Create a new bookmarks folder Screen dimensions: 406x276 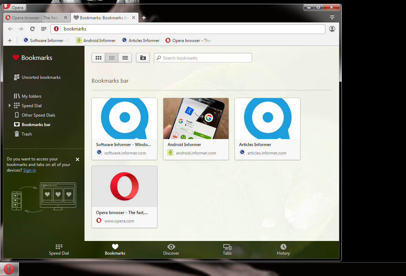coord(143,58)
